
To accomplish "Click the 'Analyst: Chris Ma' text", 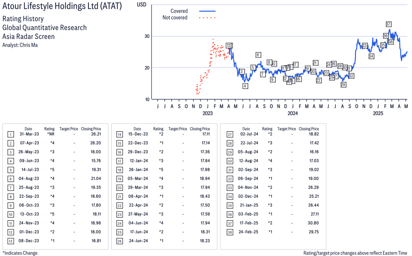I will (20, 45).
